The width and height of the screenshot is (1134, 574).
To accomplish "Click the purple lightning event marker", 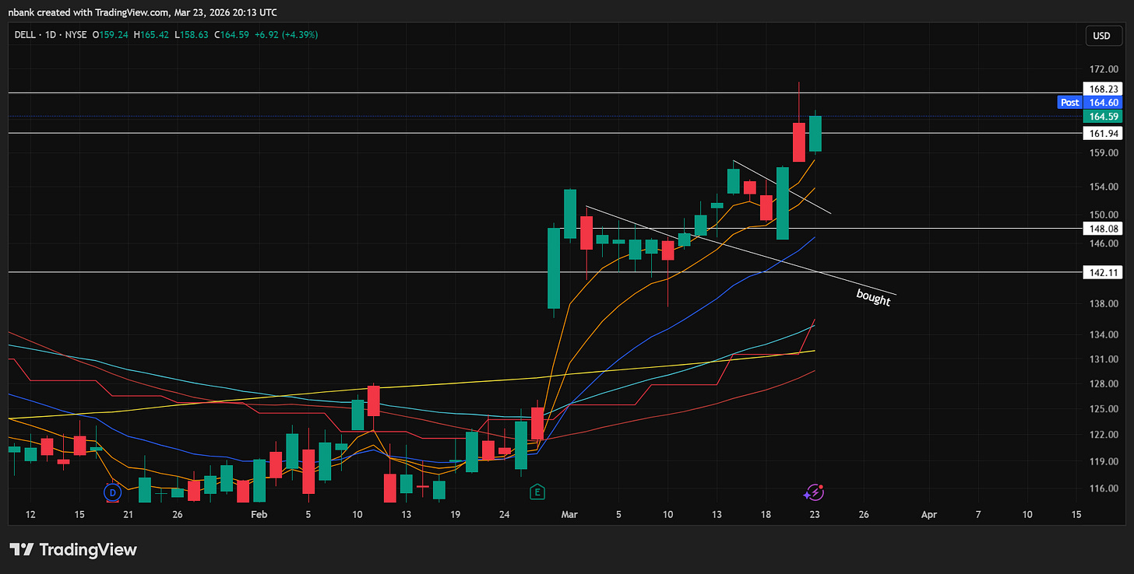I will (x=814, y=492).
